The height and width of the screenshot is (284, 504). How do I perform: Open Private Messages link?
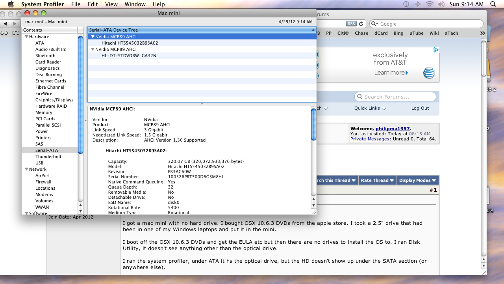click(370, 139)
